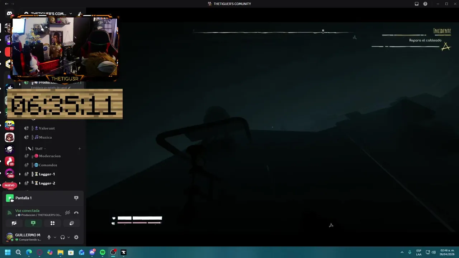Open the server with 140 badge

pyautogui.click(x=9, y=173)
